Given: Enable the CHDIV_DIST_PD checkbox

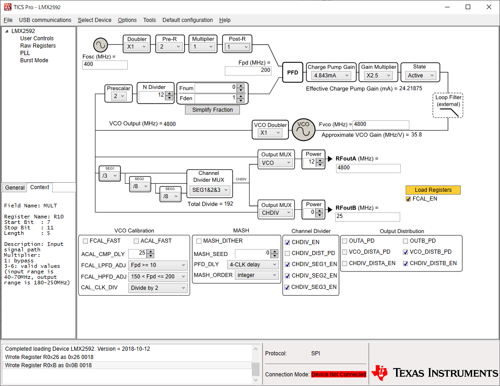Looking at the screenshot, I should click(287, 253).
